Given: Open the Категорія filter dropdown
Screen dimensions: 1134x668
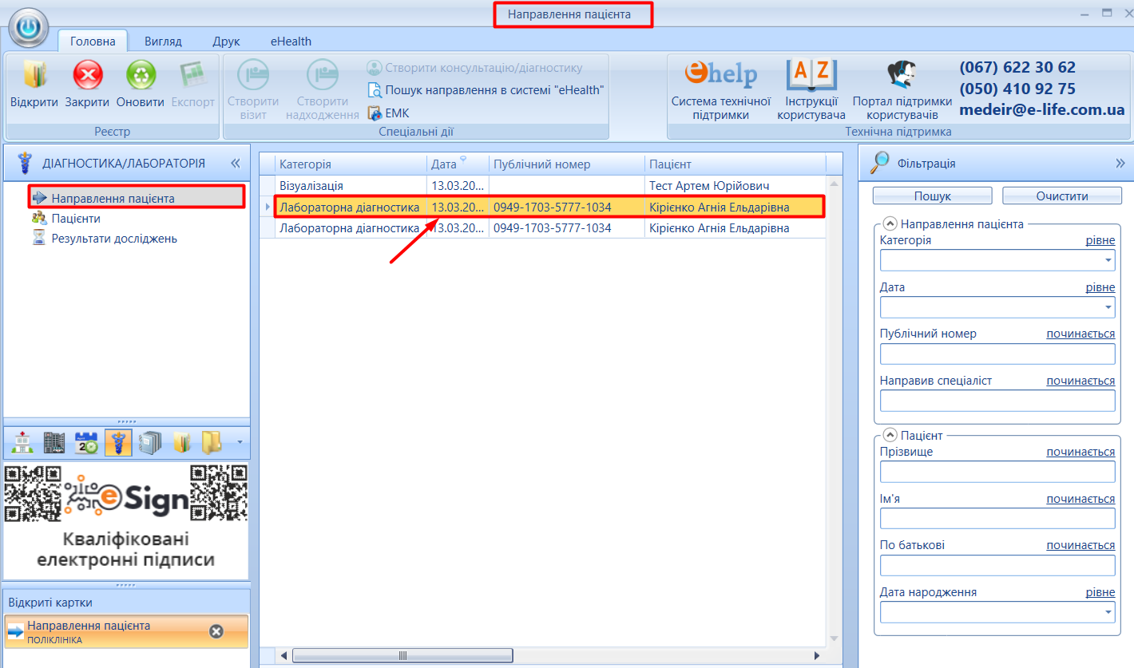Looking at the screenshot, I should point(1108,261).
